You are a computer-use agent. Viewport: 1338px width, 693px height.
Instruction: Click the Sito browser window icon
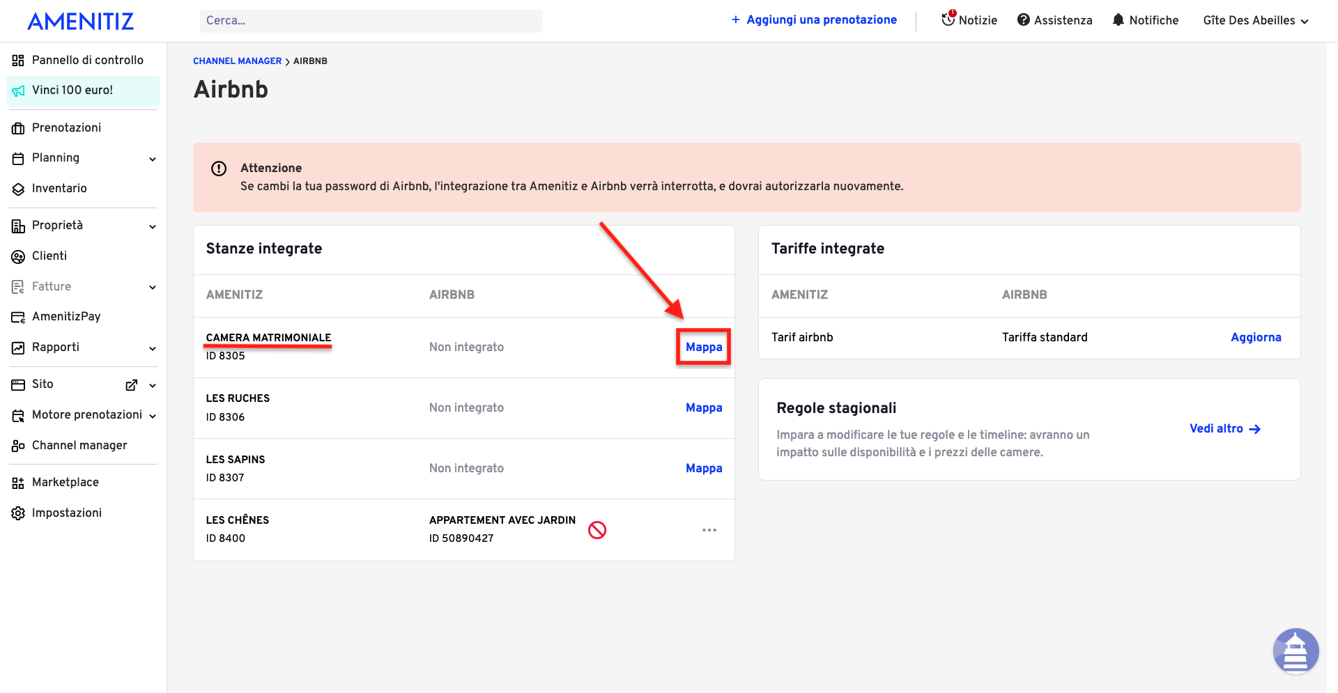[18, 384]
